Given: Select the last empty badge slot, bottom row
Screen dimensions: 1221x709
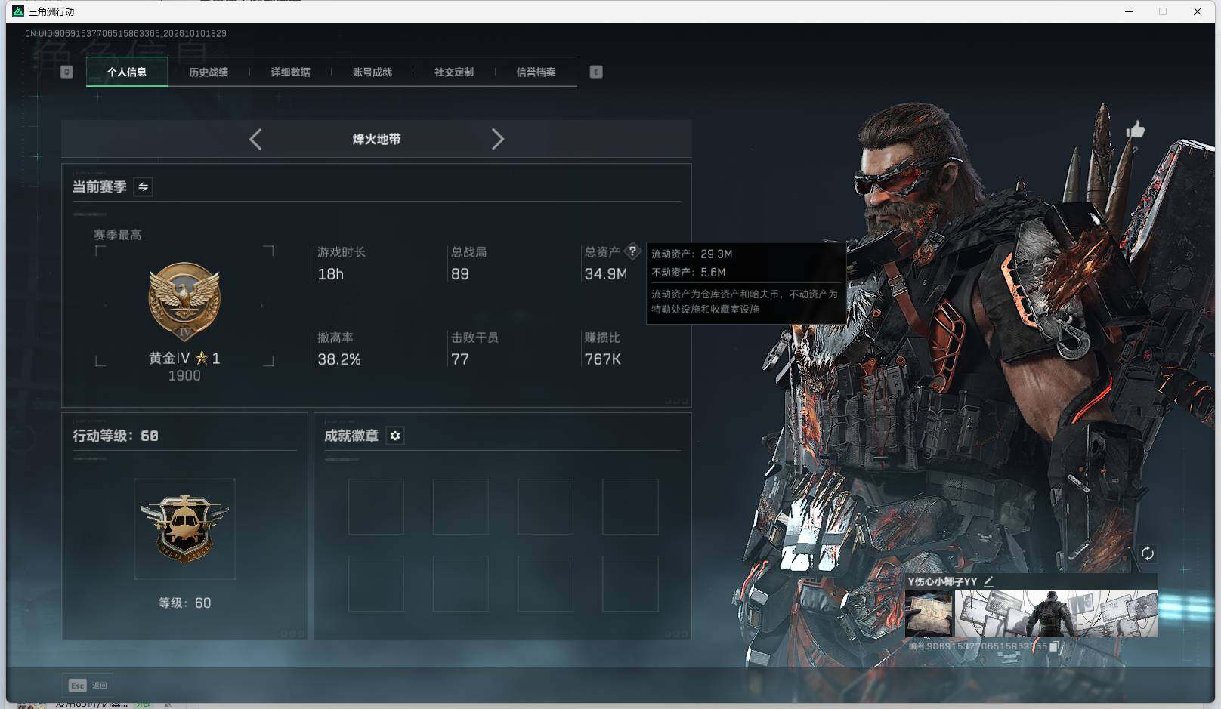Looking at the screenshot, I should (x=630, y=584).
